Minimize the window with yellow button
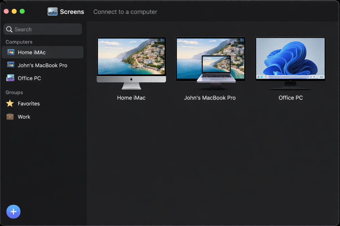 14,11
